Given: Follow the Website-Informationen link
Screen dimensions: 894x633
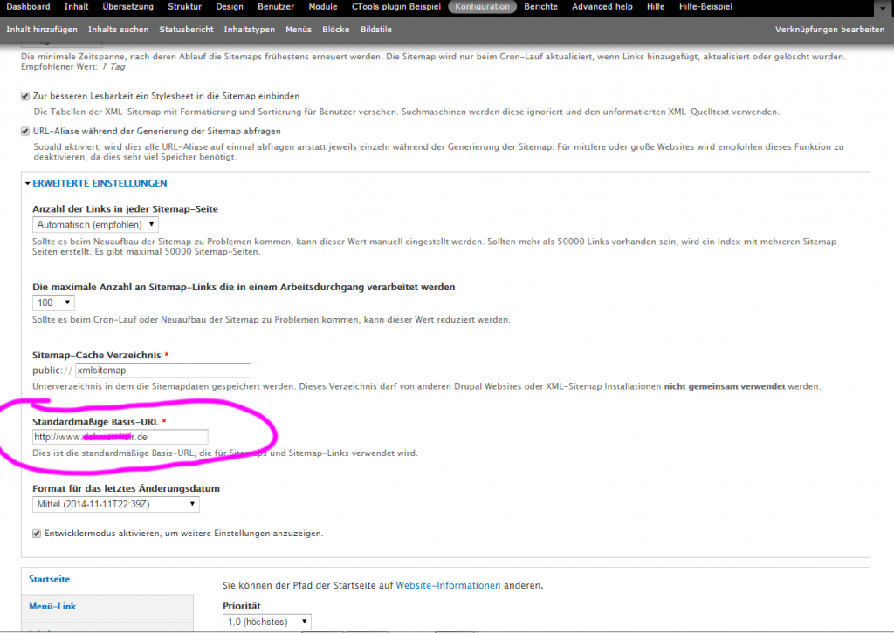Looking at the screenshot, I should 448,585.
